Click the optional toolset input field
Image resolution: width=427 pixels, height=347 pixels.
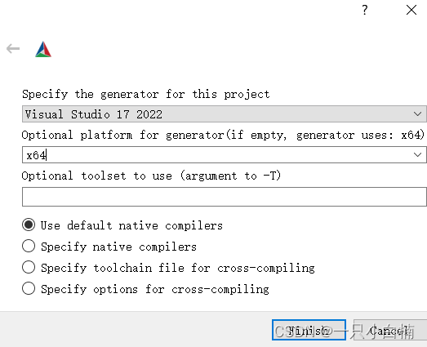(x=225, y=197)
